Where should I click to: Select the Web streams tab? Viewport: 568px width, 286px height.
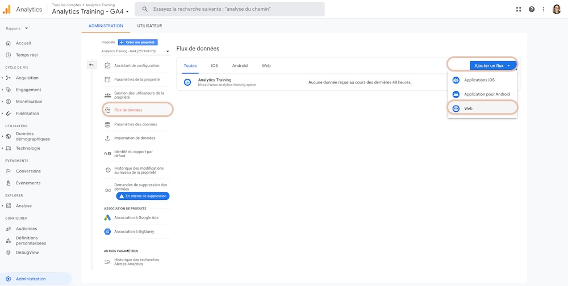(x=266, y=66)
